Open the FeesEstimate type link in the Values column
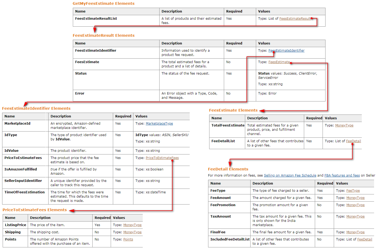 [279, 62]
